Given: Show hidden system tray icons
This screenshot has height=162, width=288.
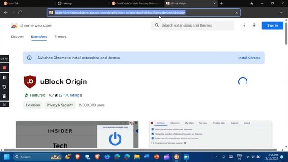Looking at the screenshot, I should coord(216,157).
